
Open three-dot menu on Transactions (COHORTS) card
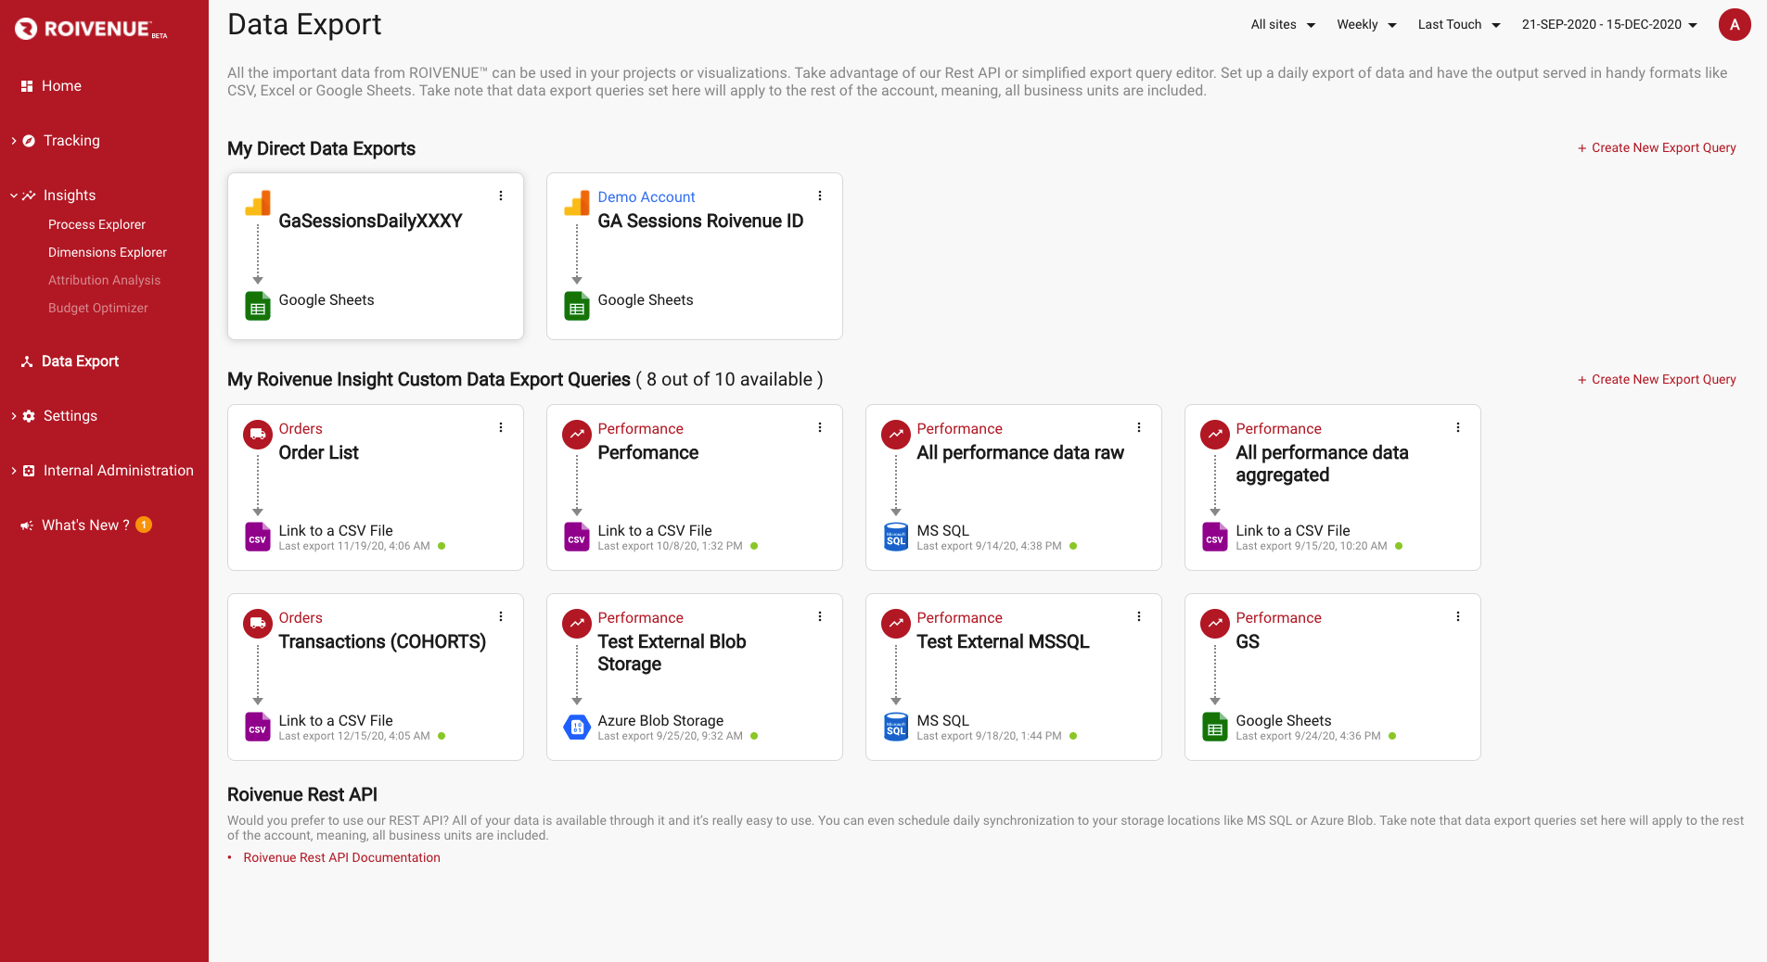point(501,616)
